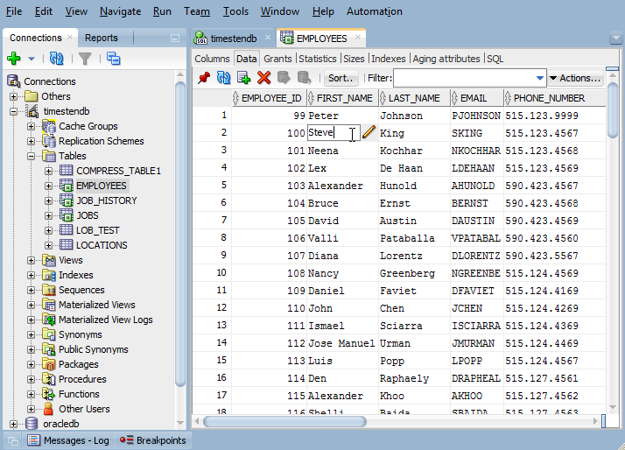Open the Breakpoints panel
This screenshot has height=450, width=625.
[153, 440]
